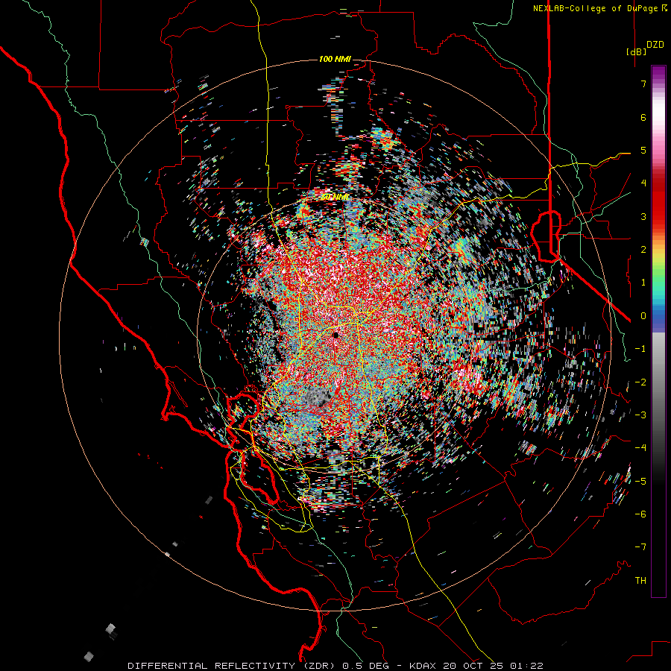
Task: Click the -5 value on the scale
Action: [x=640, y=482]
